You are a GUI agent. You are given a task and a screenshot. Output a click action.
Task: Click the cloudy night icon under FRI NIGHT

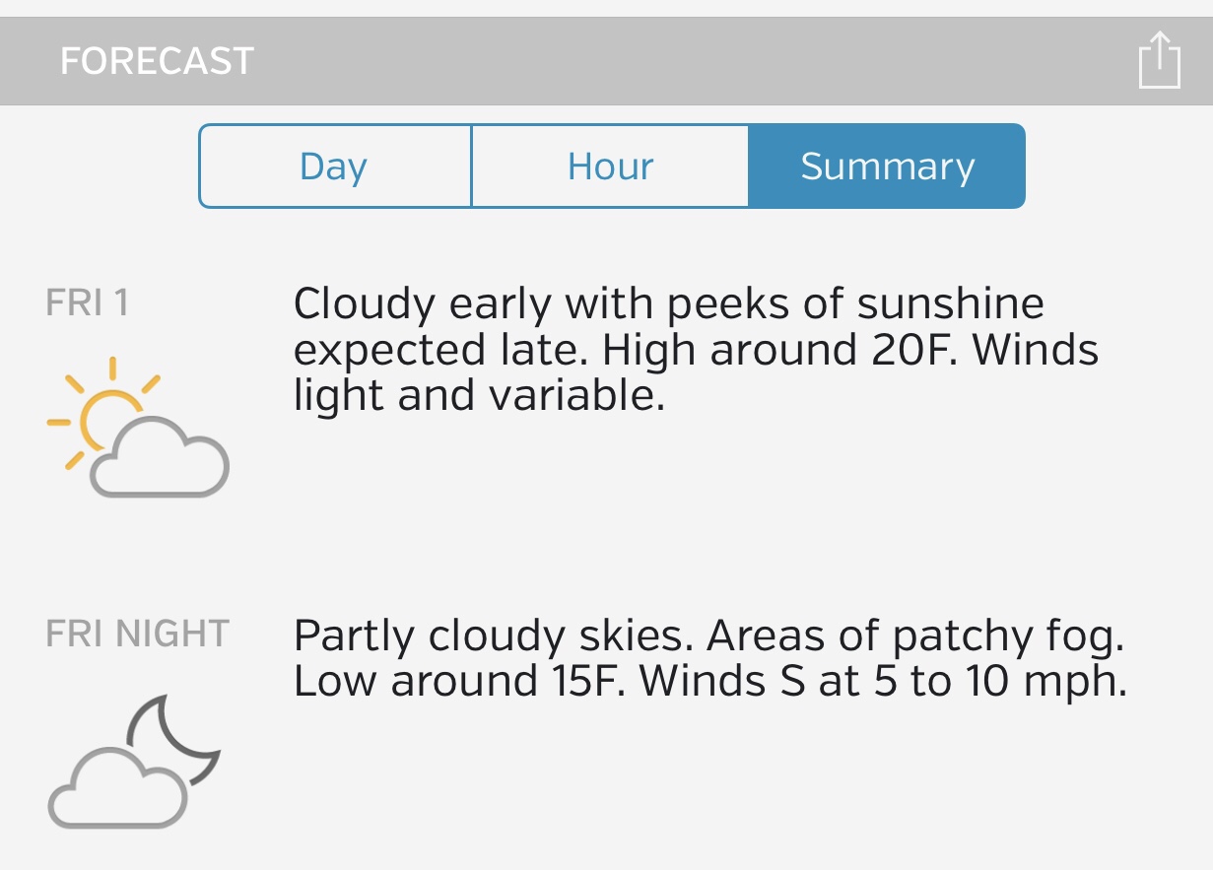134,762
